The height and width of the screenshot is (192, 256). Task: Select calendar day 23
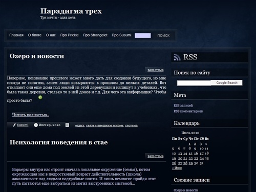(196, 158)
